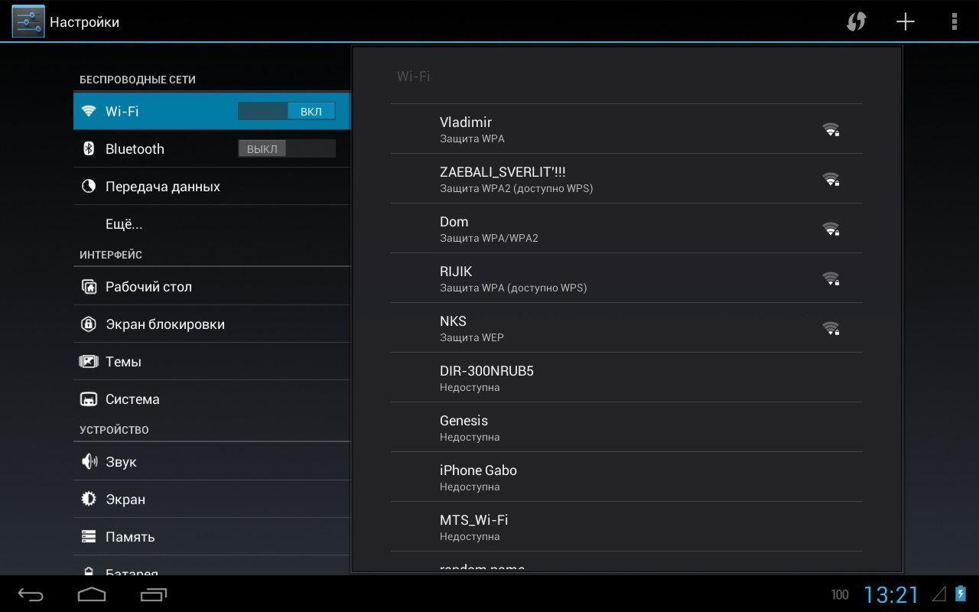Tap the clock showing 13:21

[891, 594]
